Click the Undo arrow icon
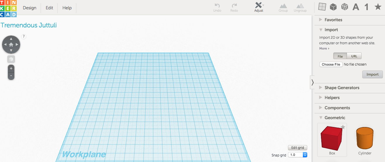The height and width of the screenshot is (162, 385). click(217, 6)
